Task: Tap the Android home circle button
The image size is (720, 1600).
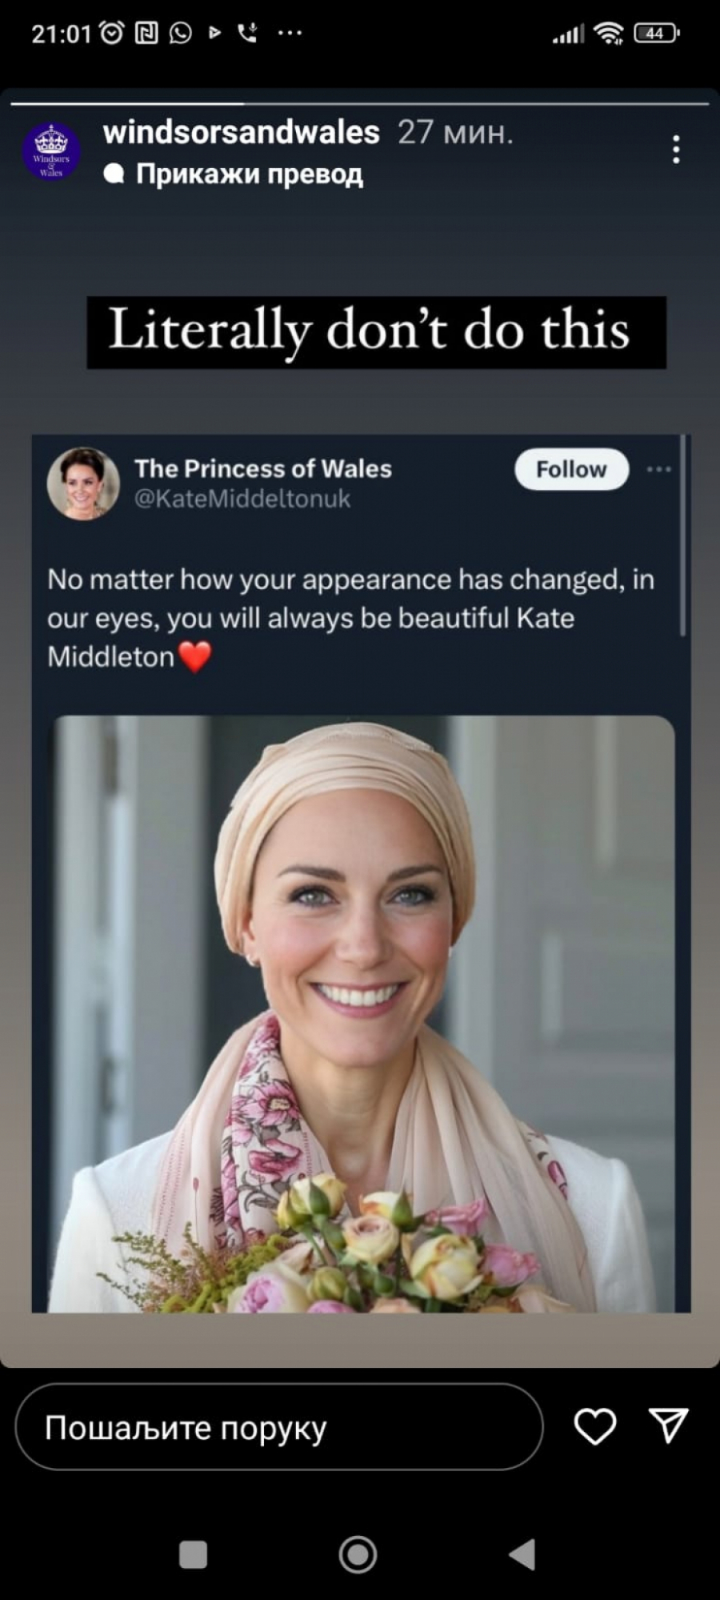Action: tap(358, 1554)
